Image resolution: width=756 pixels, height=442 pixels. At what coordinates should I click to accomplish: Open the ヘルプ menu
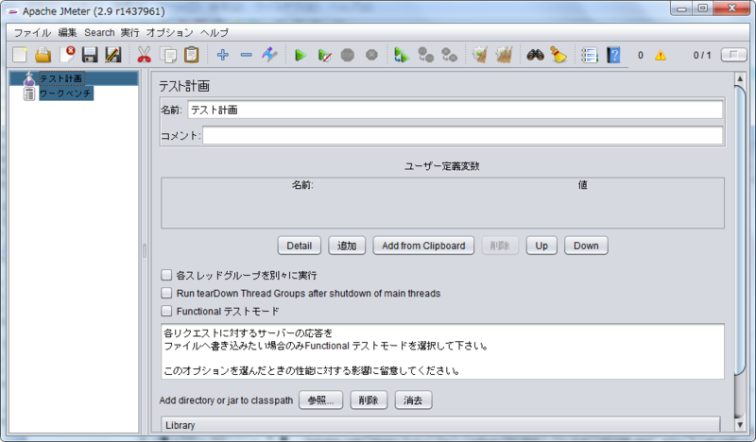[x=215, y=32]
